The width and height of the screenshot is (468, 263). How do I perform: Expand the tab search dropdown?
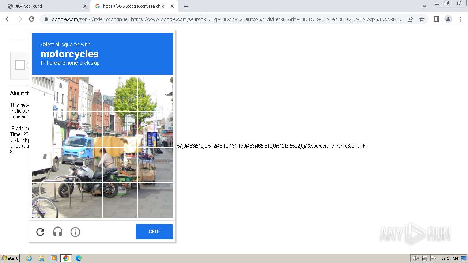(424, 6)
